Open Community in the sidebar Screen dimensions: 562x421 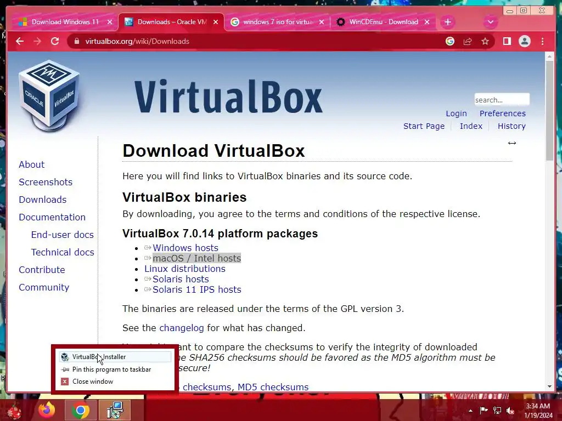44,287
